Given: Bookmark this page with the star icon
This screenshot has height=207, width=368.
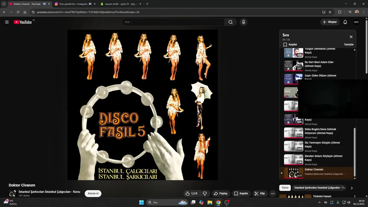Looking at the screenshot, I should [330, 12].
